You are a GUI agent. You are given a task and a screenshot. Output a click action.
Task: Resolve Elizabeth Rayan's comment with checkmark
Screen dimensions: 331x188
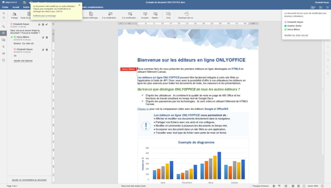[47, 25]
